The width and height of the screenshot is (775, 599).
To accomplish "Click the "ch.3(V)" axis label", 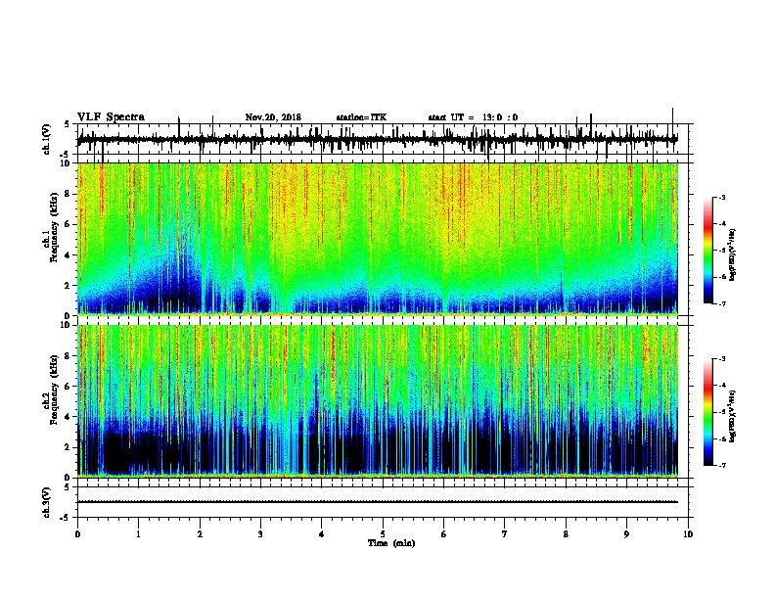I will (46, 502).
